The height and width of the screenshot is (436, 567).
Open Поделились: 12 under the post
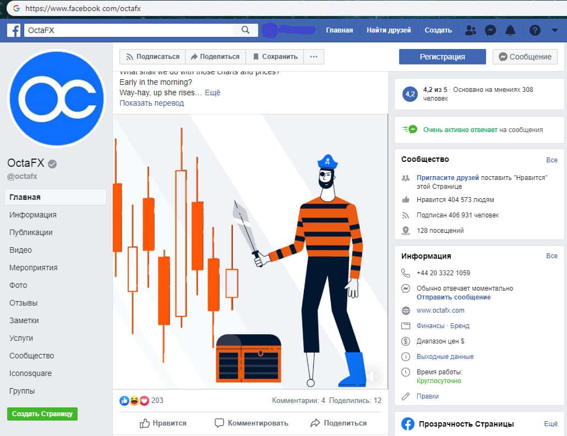click(x=355, y=401)
